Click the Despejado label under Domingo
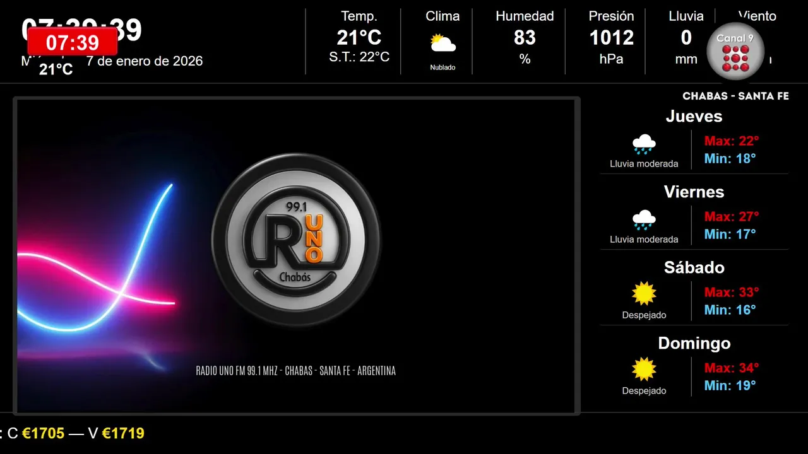 coord(644,391)
